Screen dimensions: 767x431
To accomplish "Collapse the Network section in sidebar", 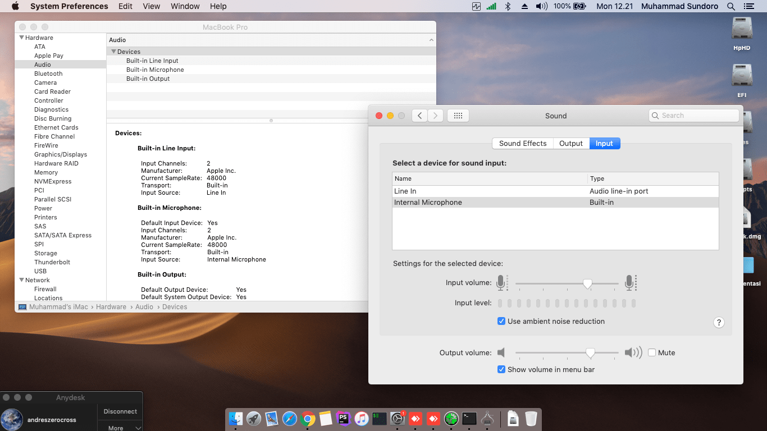I will [x=22, y=280].
